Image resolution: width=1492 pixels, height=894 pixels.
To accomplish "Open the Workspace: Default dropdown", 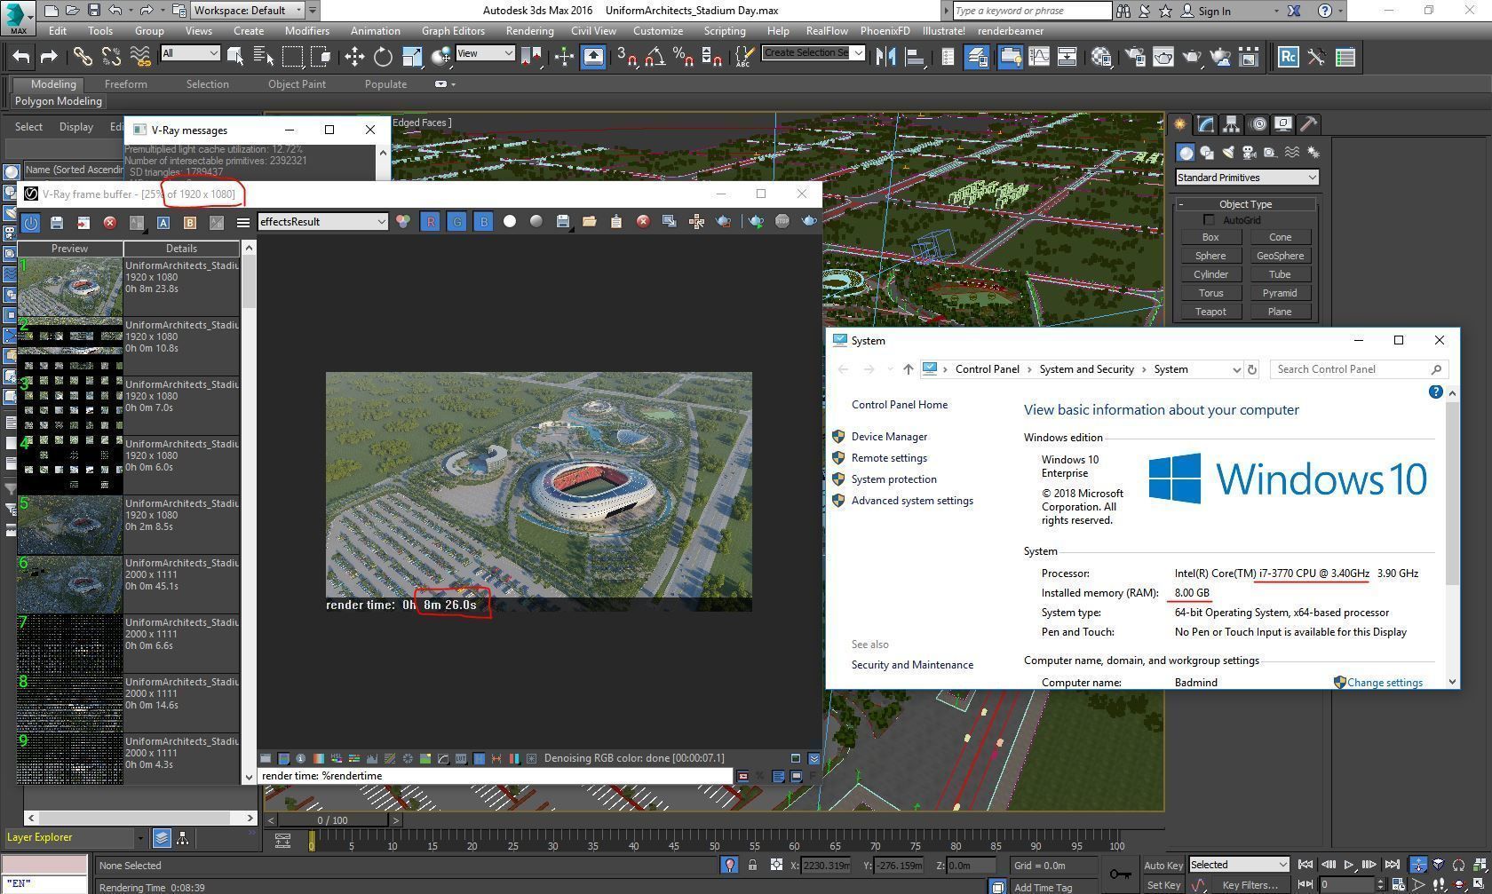I will click(x=249, y=11).
